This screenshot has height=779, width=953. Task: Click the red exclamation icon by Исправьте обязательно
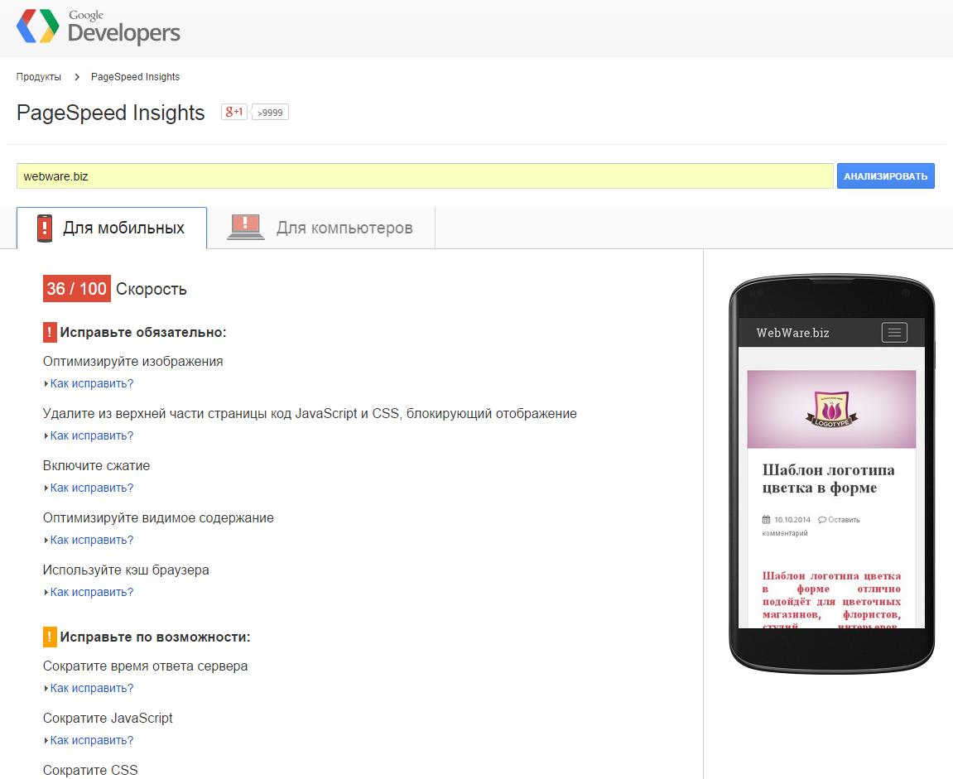(50, 333)
